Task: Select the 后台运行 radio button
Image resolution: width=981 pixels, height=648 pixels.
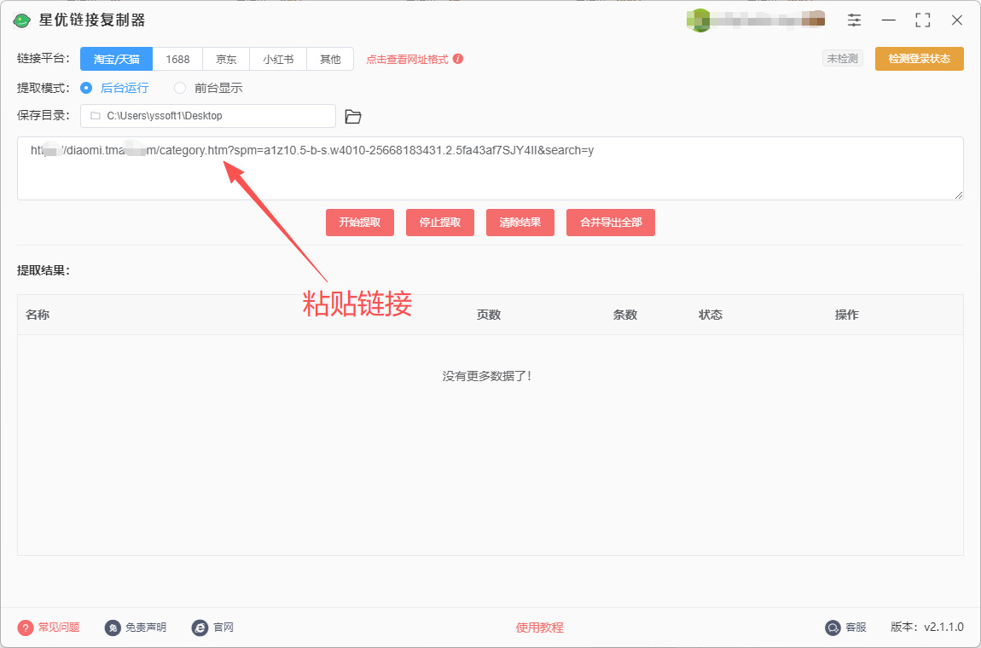Action: click(x=86, y=88)
